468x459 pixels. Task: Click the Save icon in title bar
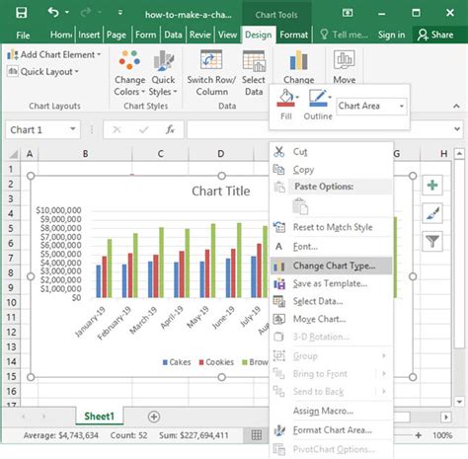tap(22, 13)
